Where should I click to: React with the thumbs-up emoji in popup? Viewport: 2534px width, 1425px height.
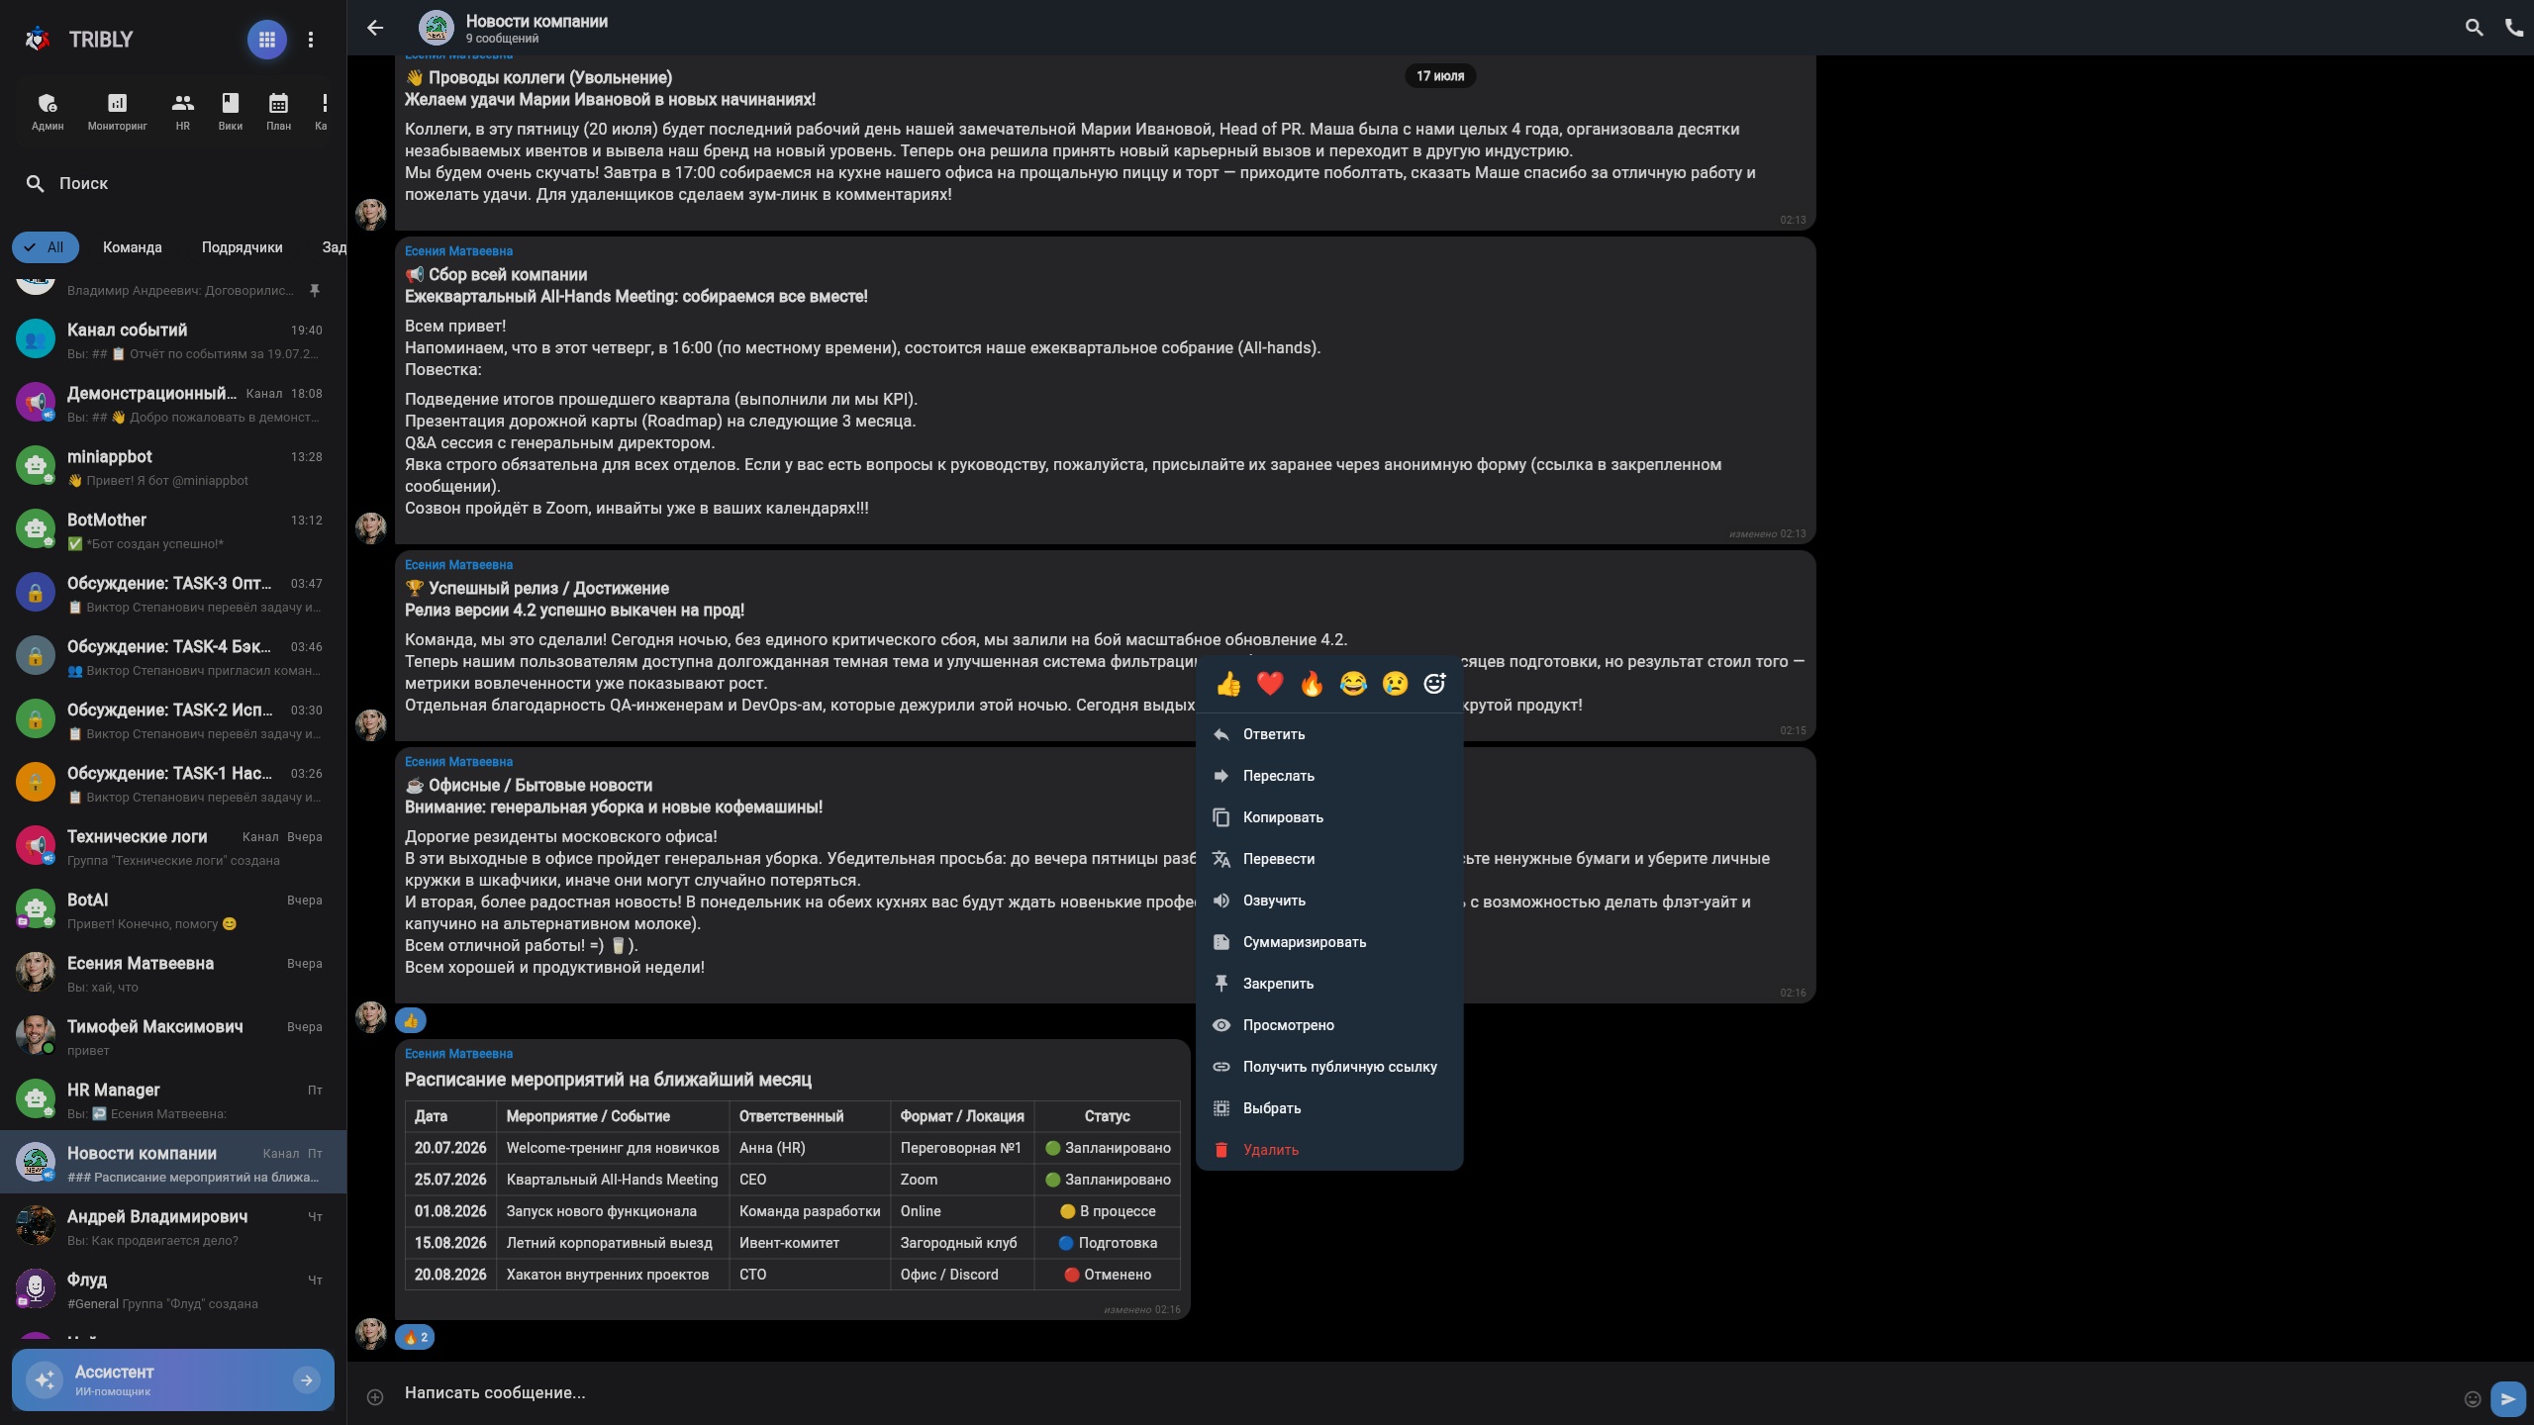[1228, 684]
